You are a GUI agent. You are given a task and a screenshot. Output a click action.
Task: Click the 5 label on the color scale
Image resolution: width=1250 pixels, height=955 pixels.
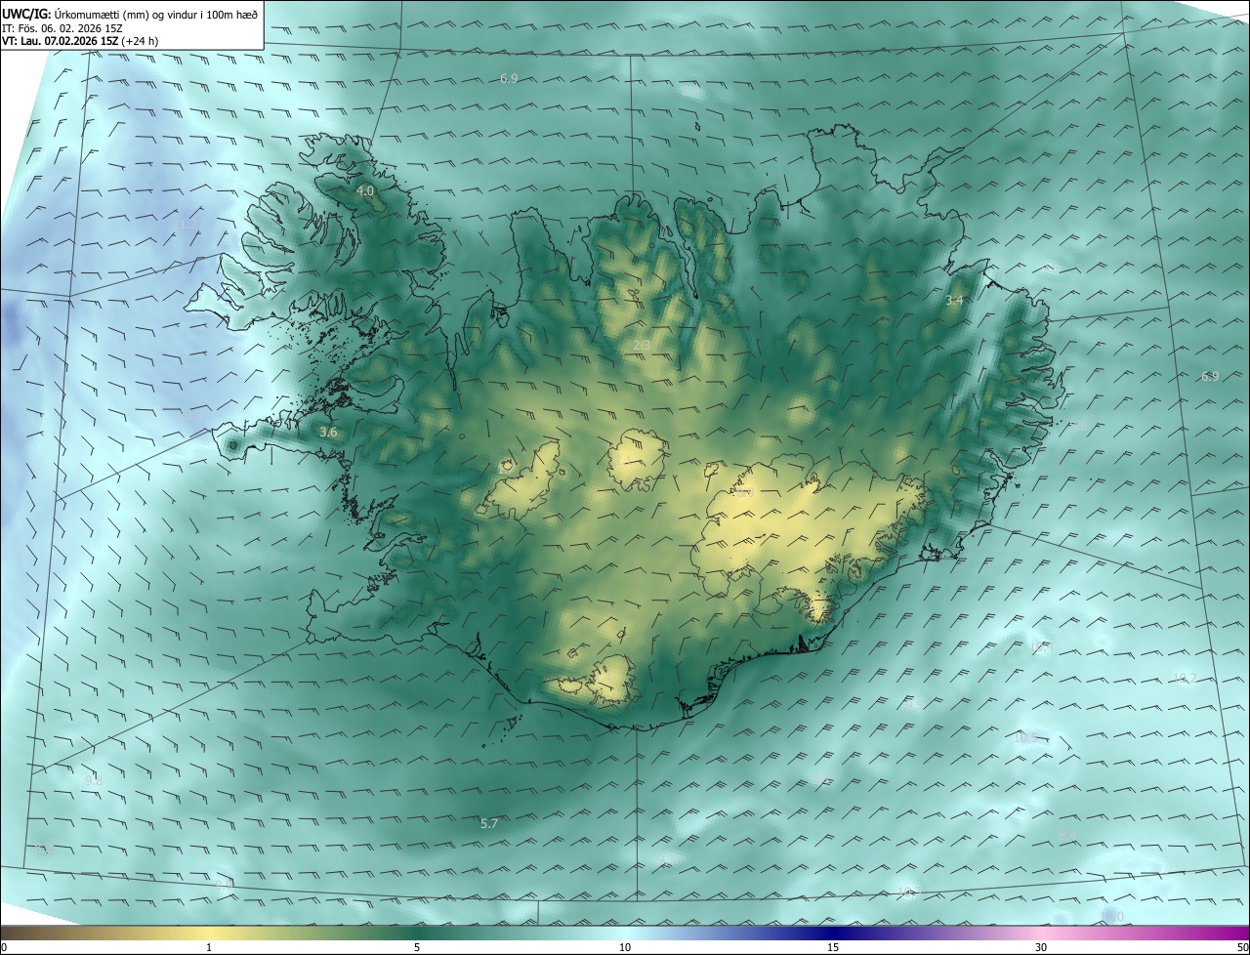tap(417, 947)
